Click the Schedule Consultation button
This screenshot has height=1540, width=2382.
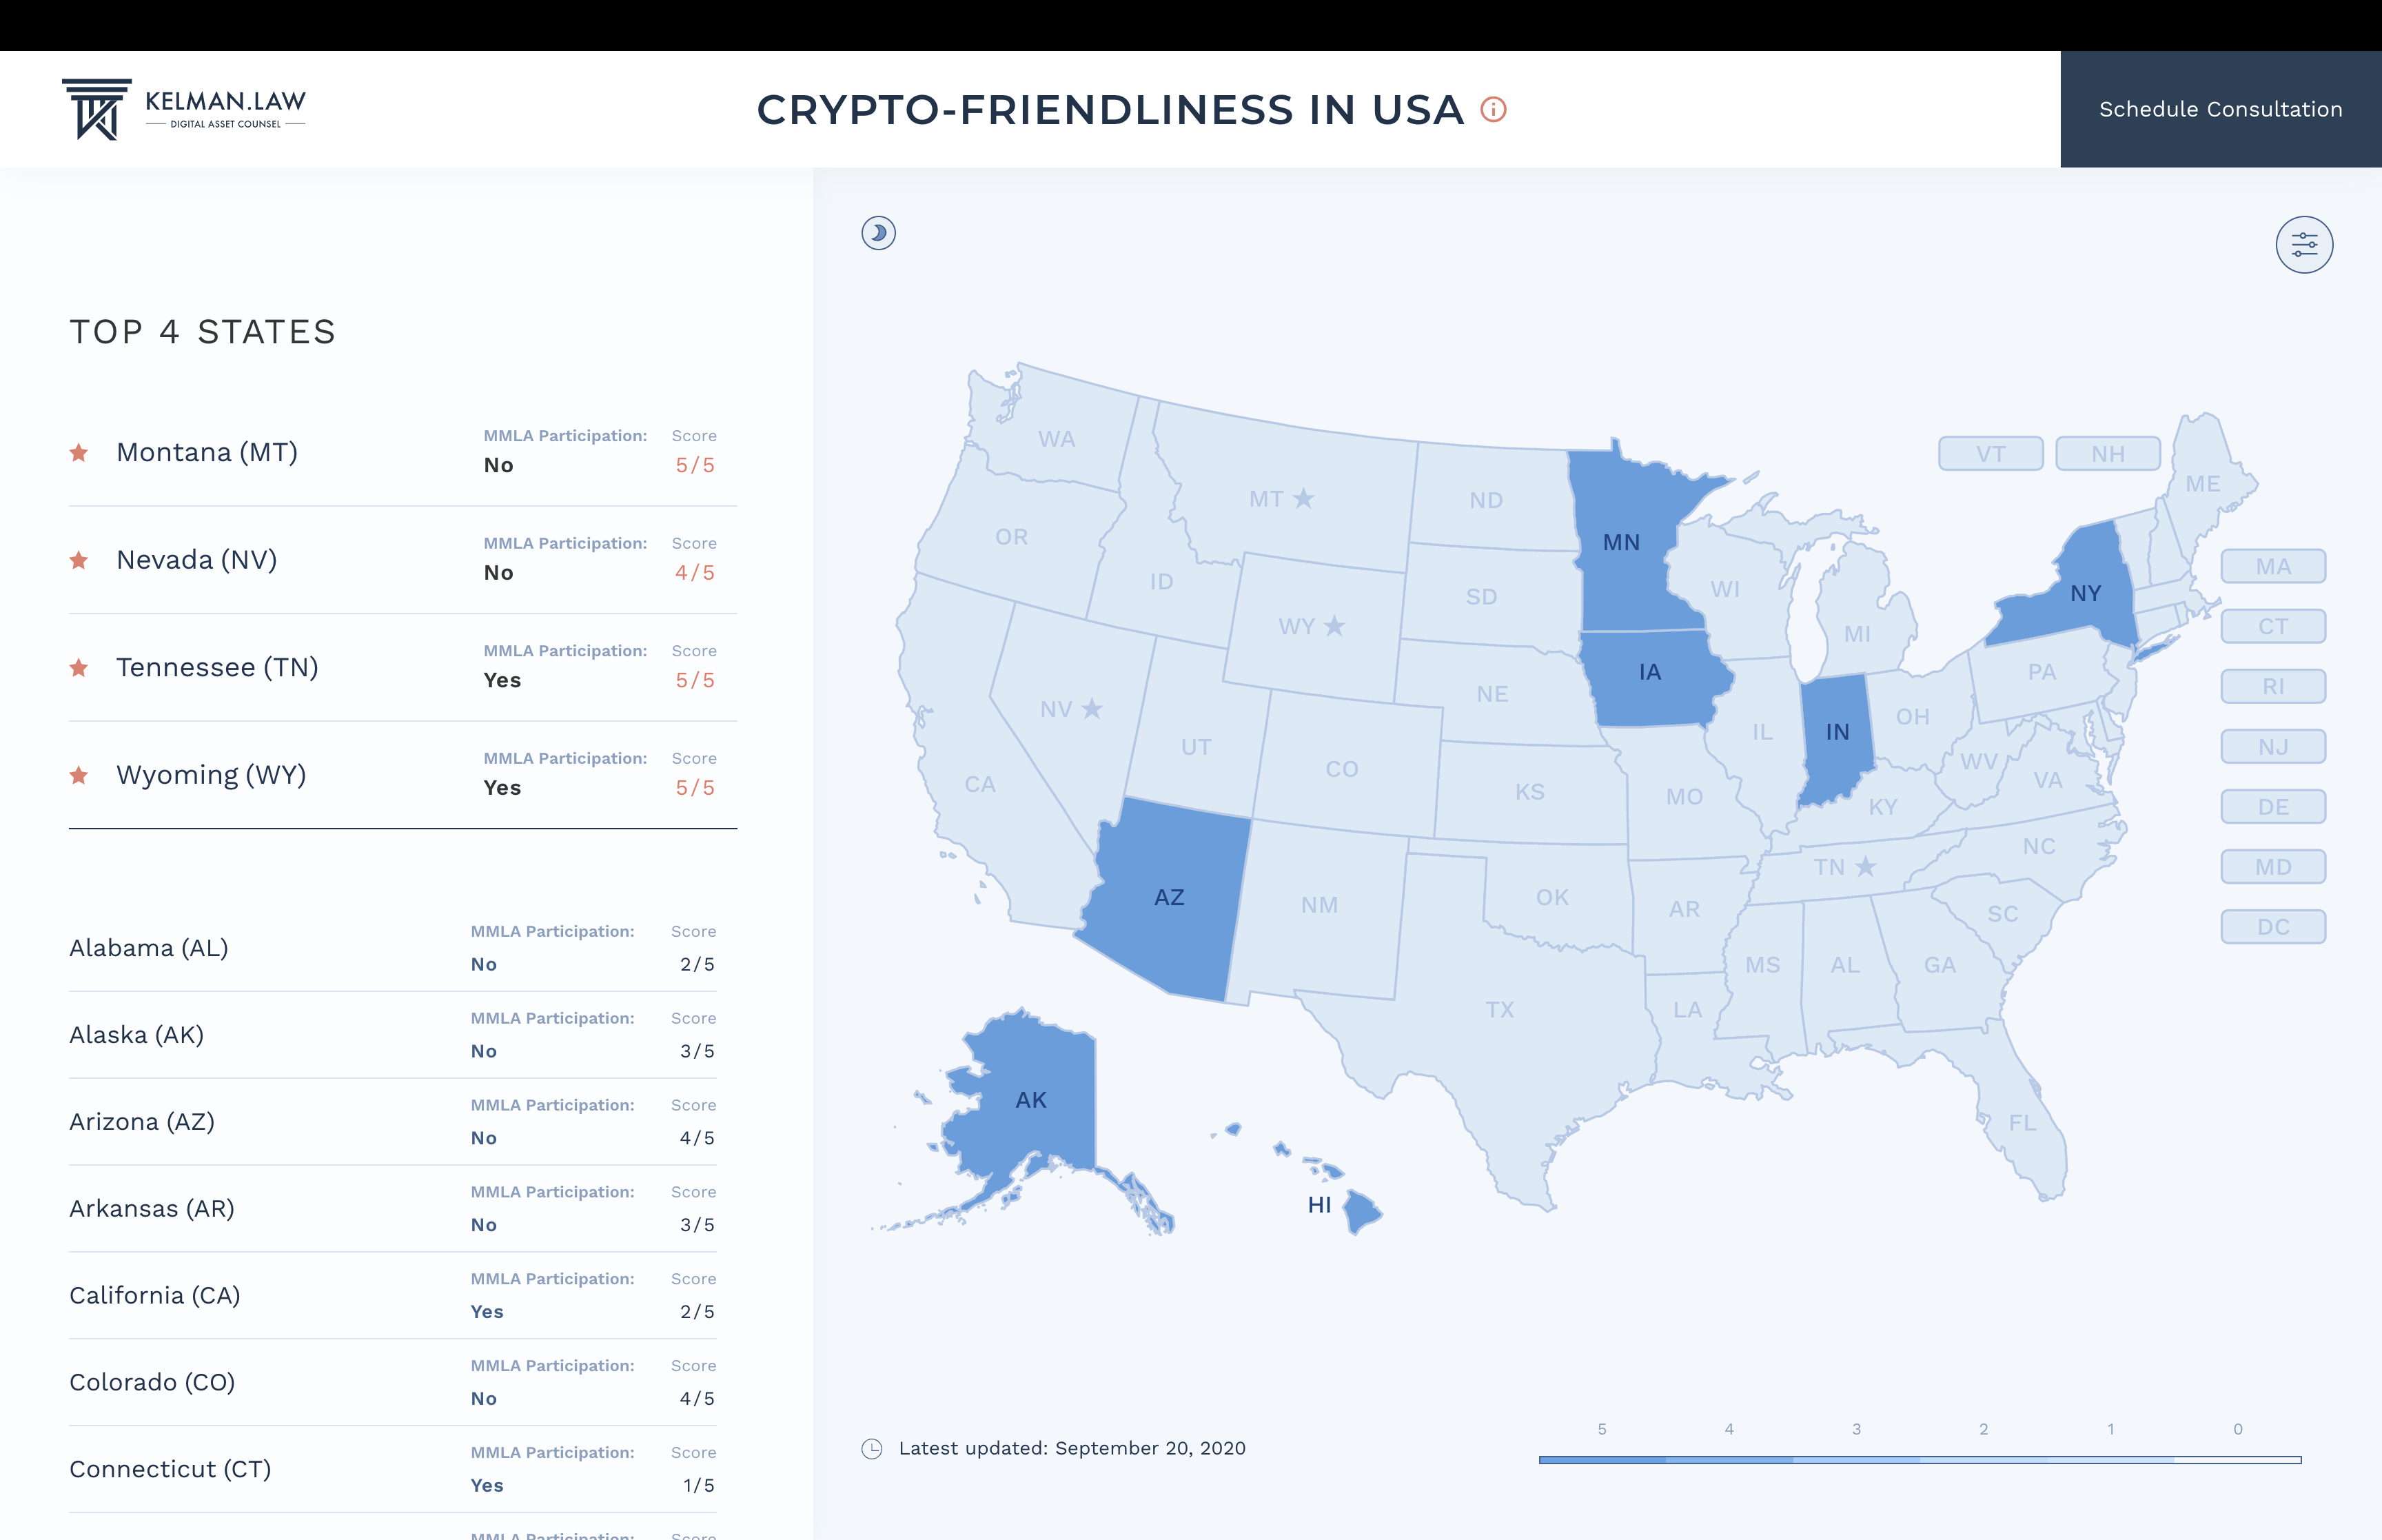click(2220, 109)
